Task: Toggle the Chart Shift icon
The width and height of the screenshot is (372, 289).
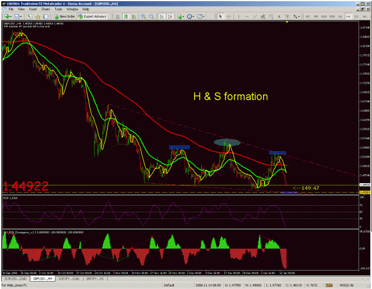Action: (170, 17)
